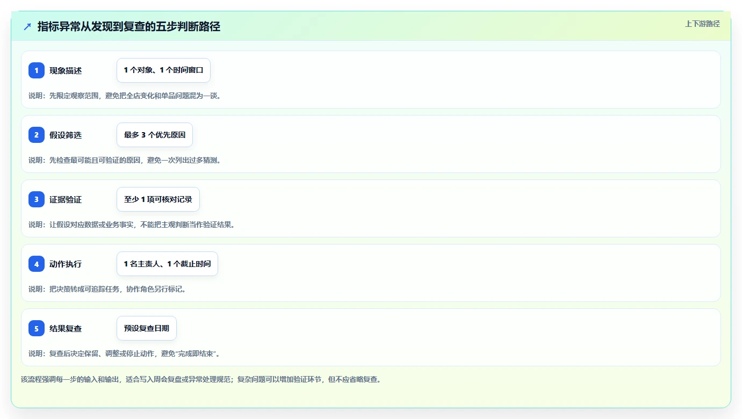
Task: Click the step title 现象描述
Action: pyautogui.click(x=66, y=70)
